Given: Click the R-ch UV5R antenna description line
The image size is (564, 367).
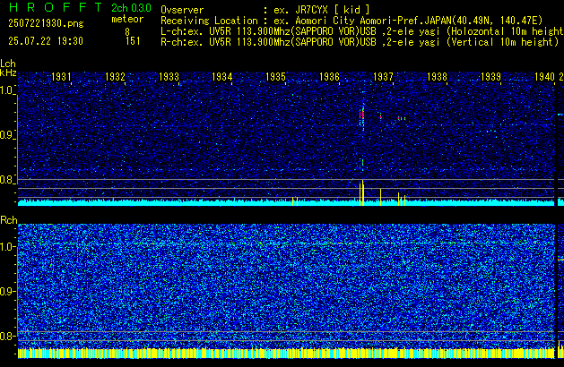Looking at the screenshot, I should click(360, 42).
